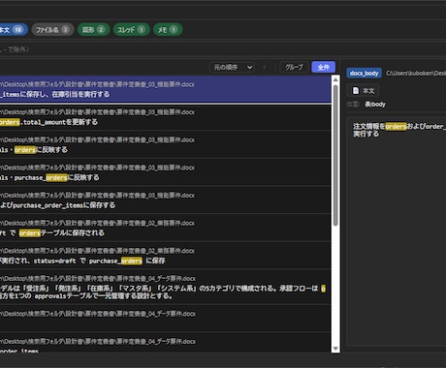Click the results list scrollbar thumb

335,155
